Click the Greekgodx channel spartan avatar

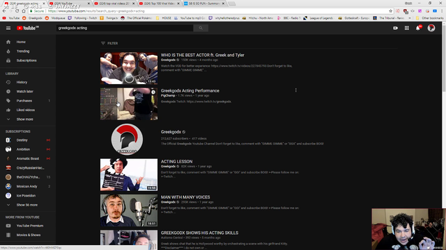pos(127,139)
